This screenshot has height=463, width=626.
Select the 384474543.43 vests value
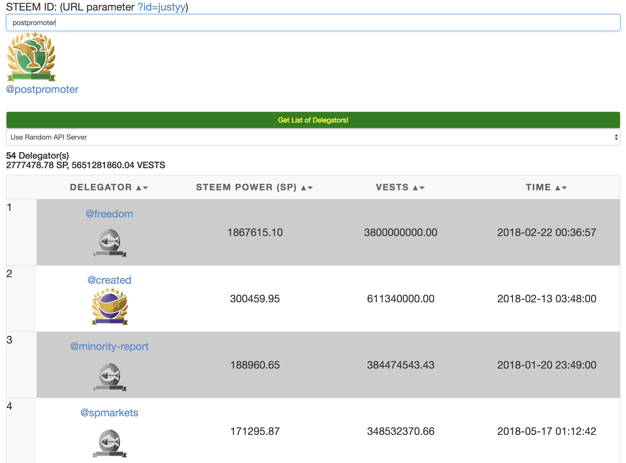401,365
